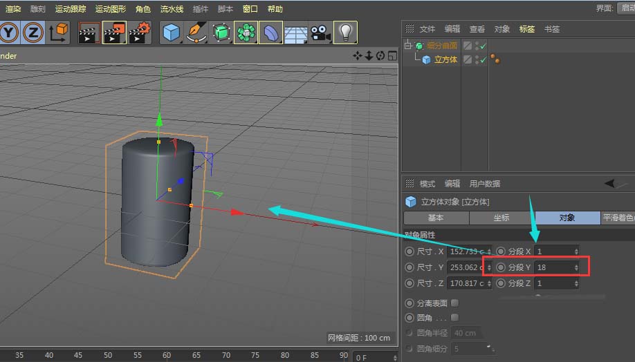Click the Array modeling object icon
The image size is (635, 362).
(x=246, y=32)
